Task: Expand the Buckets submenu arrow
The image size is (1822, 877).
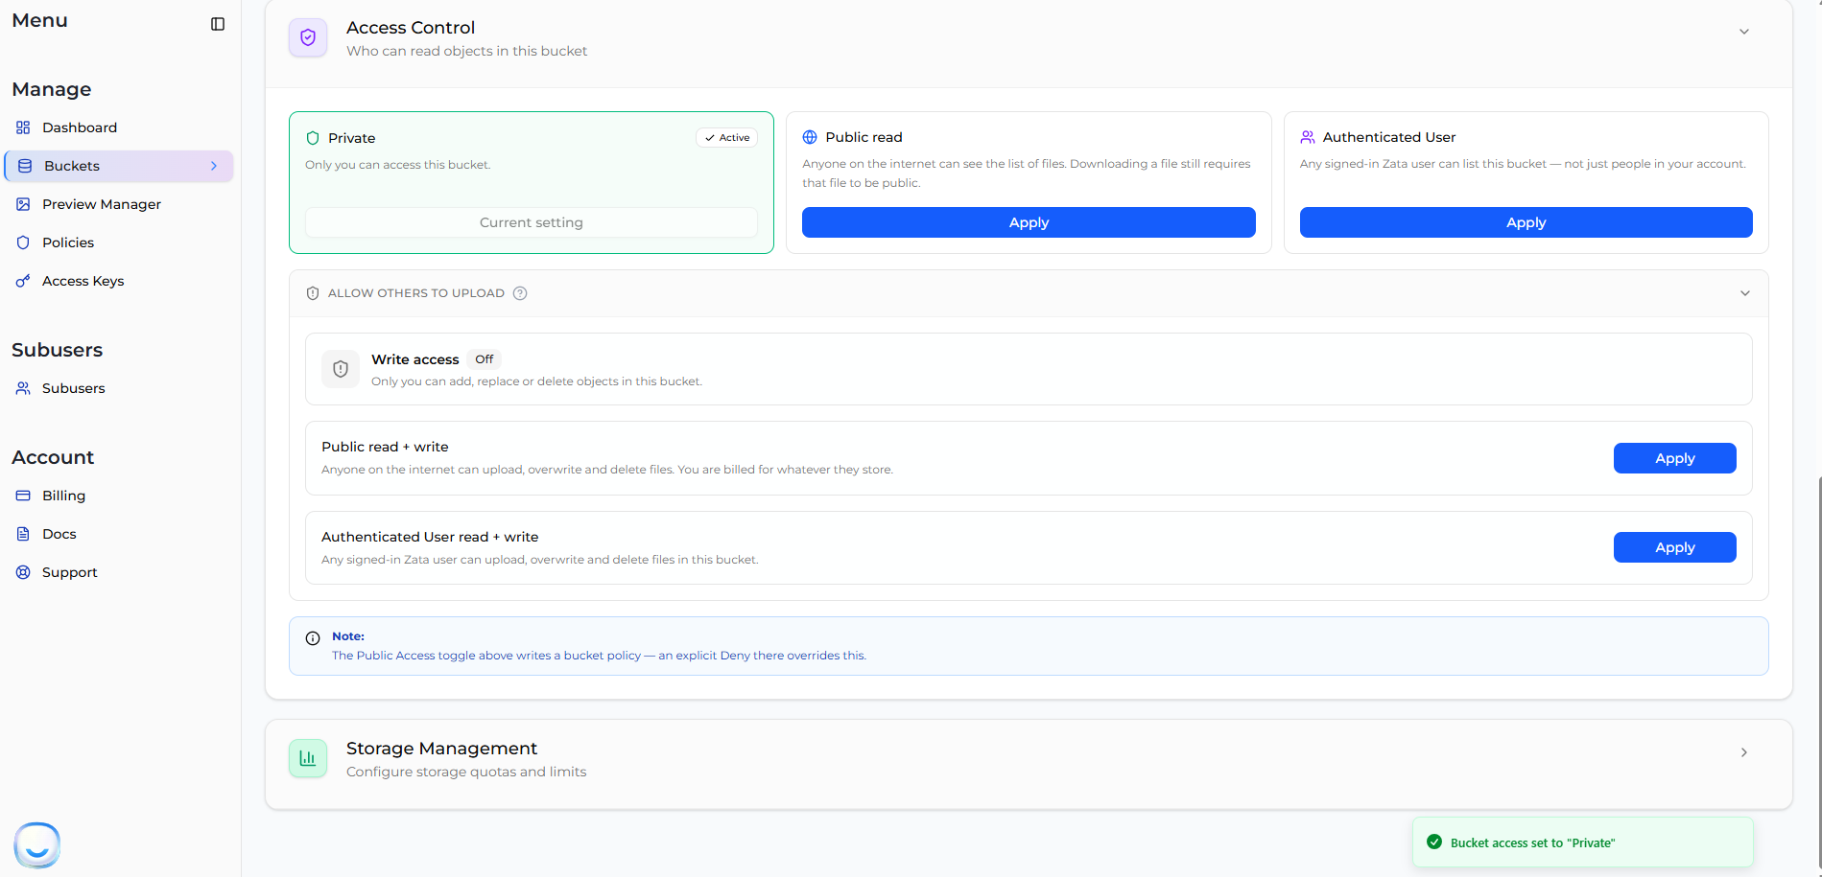Action: coord(214,166)
